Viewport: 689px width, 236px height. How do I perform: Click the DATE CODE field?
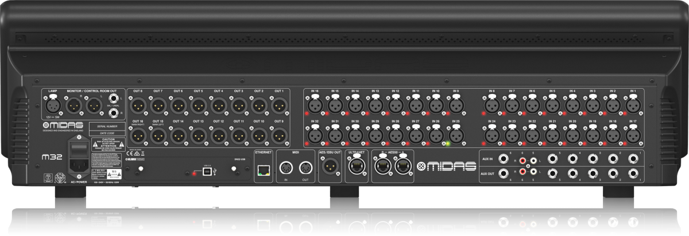pyautogui.click(x=107, y=133)
